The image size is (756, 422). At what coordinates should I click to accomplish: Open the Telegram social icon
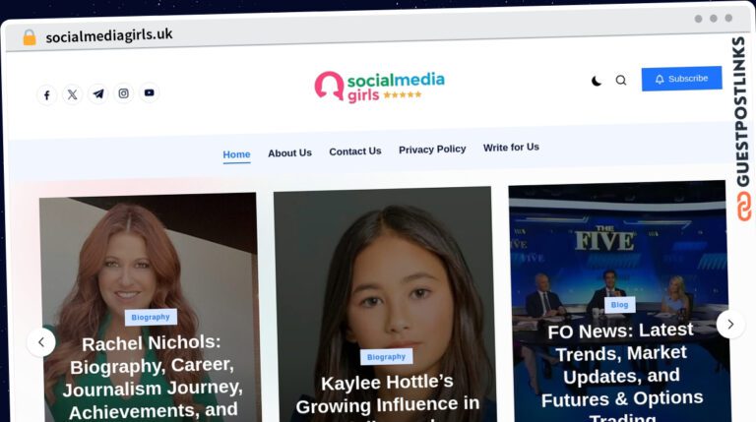tap(97, 93)
